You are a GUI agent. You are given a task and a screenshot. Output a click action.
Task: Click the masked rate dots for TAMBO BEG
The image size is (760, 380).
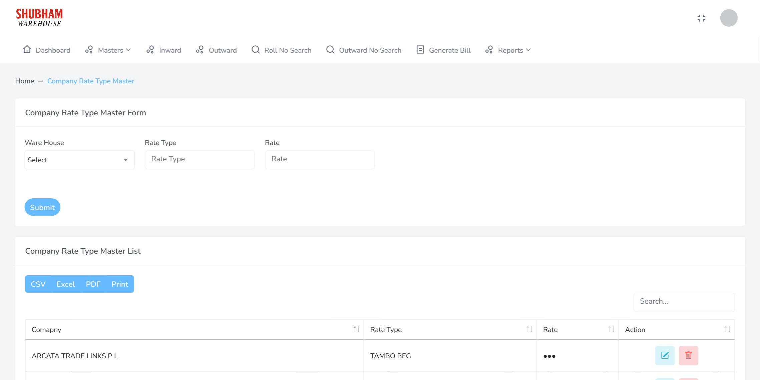coord(549,356)
